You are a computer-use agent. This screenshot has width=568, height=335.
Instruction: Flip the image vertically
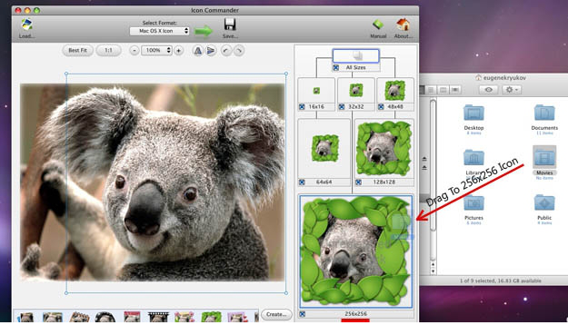211,51
